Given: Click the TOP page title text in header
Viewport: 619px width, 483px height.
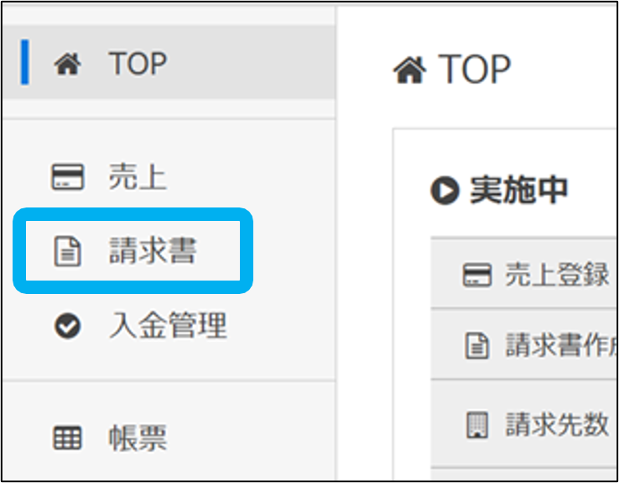Looking at the screenshot, I should [475, 70].
